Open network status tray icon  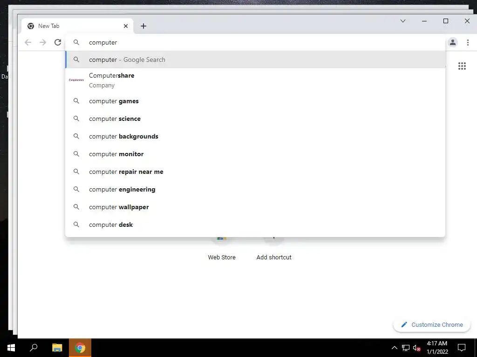[406, 348]
